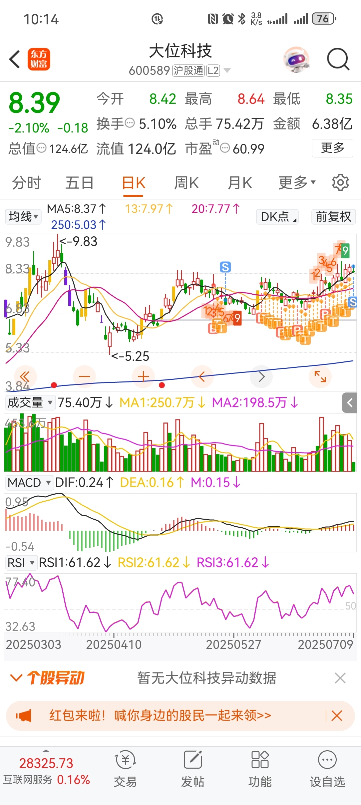
Task: Tap battery indicator in status bar
Action: [324, 19]
